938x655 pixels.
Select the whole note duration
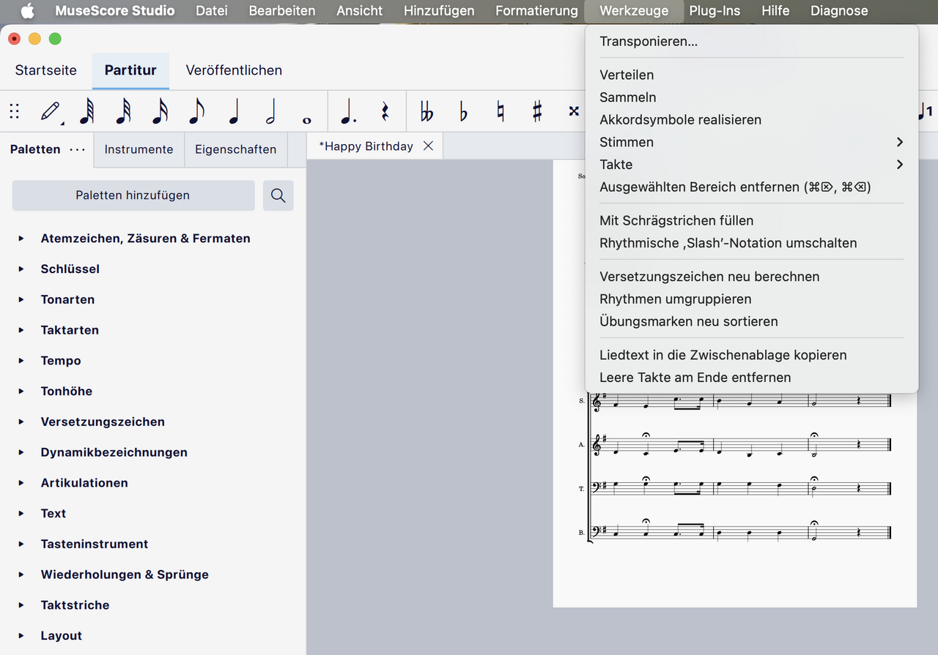[307, 119]
